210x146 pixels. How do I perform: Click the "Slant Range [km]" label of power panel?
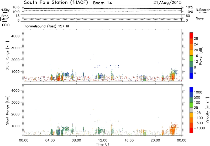(x=7, y=56)
